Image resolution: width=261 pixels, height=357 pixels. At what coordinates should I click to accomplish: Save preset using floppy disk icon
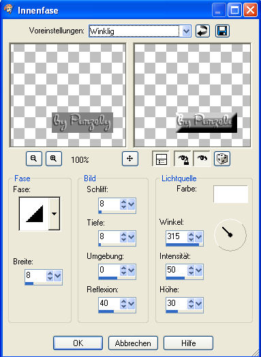tap(222, 31)
